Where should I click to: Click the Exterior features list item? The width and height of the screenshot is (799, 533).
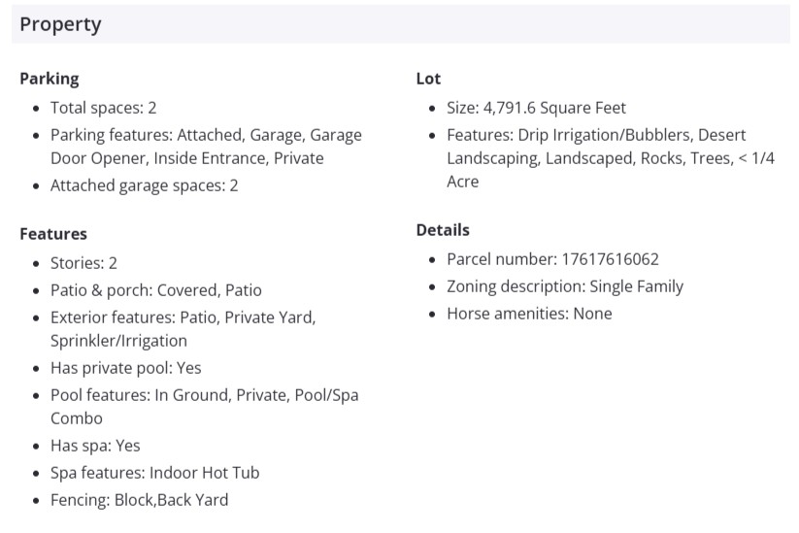183,329
